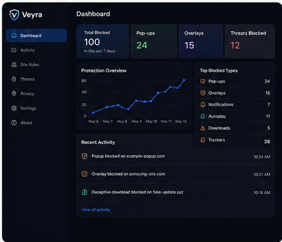Click the May 9 axis label

137,121
